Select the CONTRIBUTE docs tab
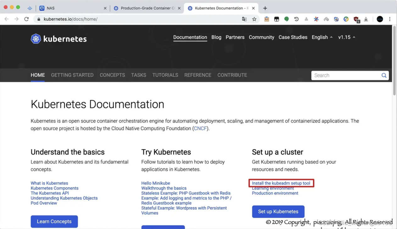397x229 pixels. click(232, 75)
